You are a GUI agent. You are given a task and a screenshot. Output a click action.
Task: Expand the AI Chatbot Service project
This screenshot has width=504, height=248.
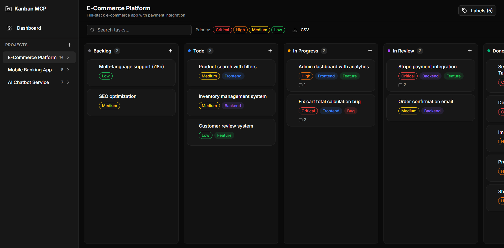point(68,82)
